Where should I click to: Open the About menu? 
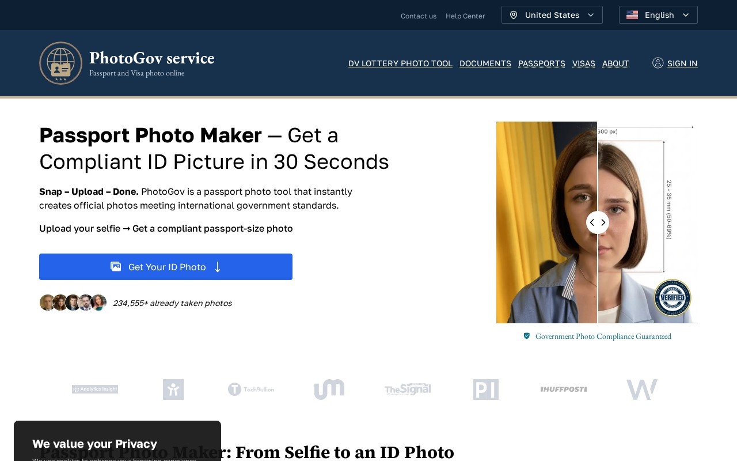coord(616,63)
